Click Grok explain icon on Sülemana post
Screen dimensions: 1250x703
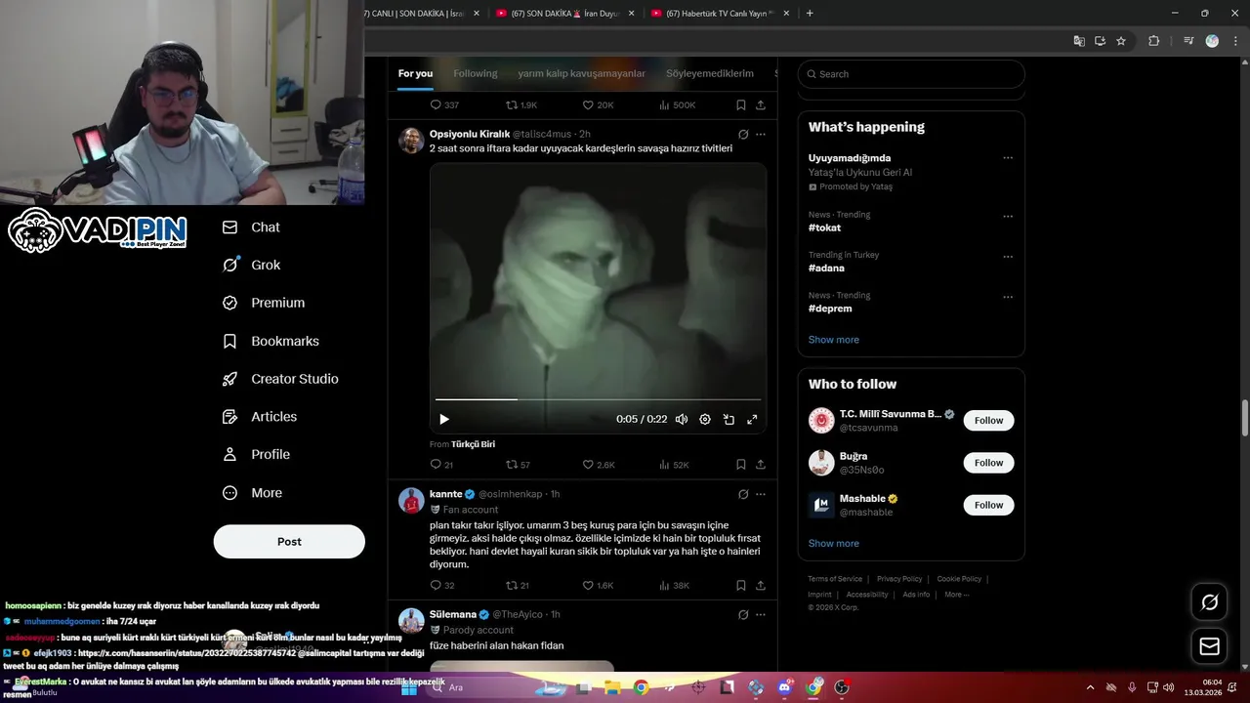(743, 614)
